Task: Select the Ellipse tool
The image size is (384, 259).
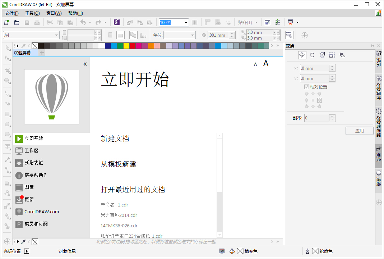Action: click(7, 124)
